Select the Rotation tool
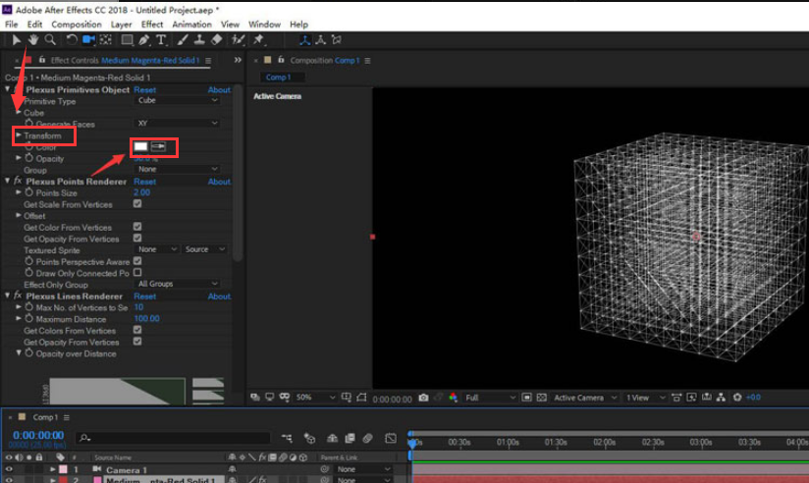The width and height of the screenshot is (809, 483). pos(72,39)
